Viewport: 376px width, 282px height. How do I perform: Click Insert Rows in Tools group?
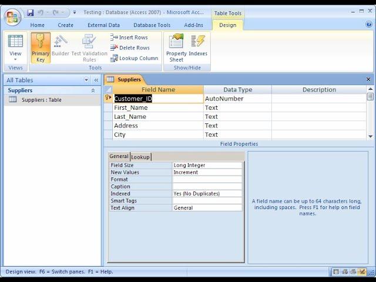129,37
